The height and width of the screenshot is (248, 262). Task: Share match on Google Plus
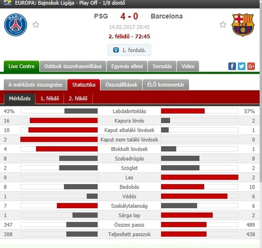point(251,66)
